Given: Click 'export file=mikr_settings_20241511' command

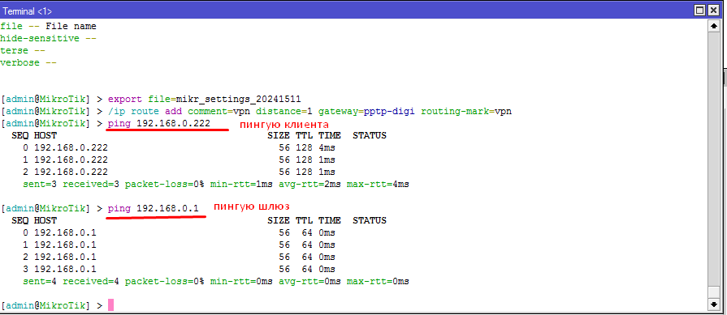Looking at the screenshot, I should click(x=205, y=100).
